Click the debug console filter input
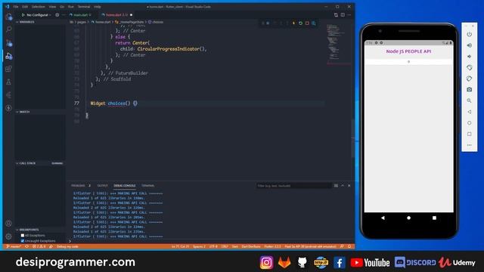 293,186
